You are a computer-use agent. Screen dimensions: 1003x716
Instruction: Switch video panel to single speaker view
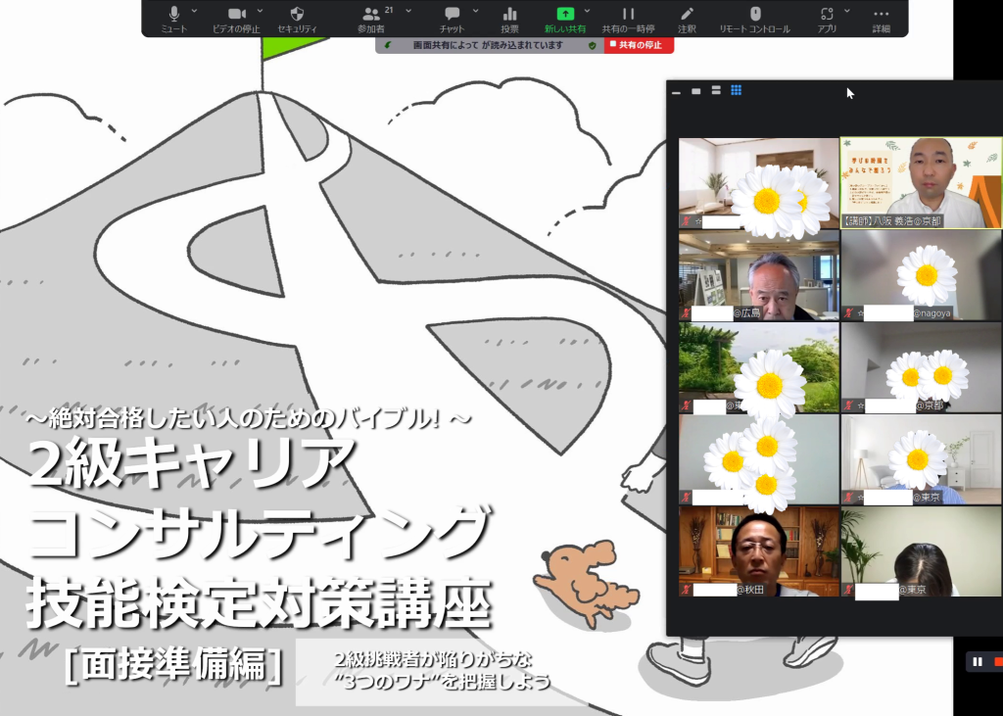coord(695,91)
